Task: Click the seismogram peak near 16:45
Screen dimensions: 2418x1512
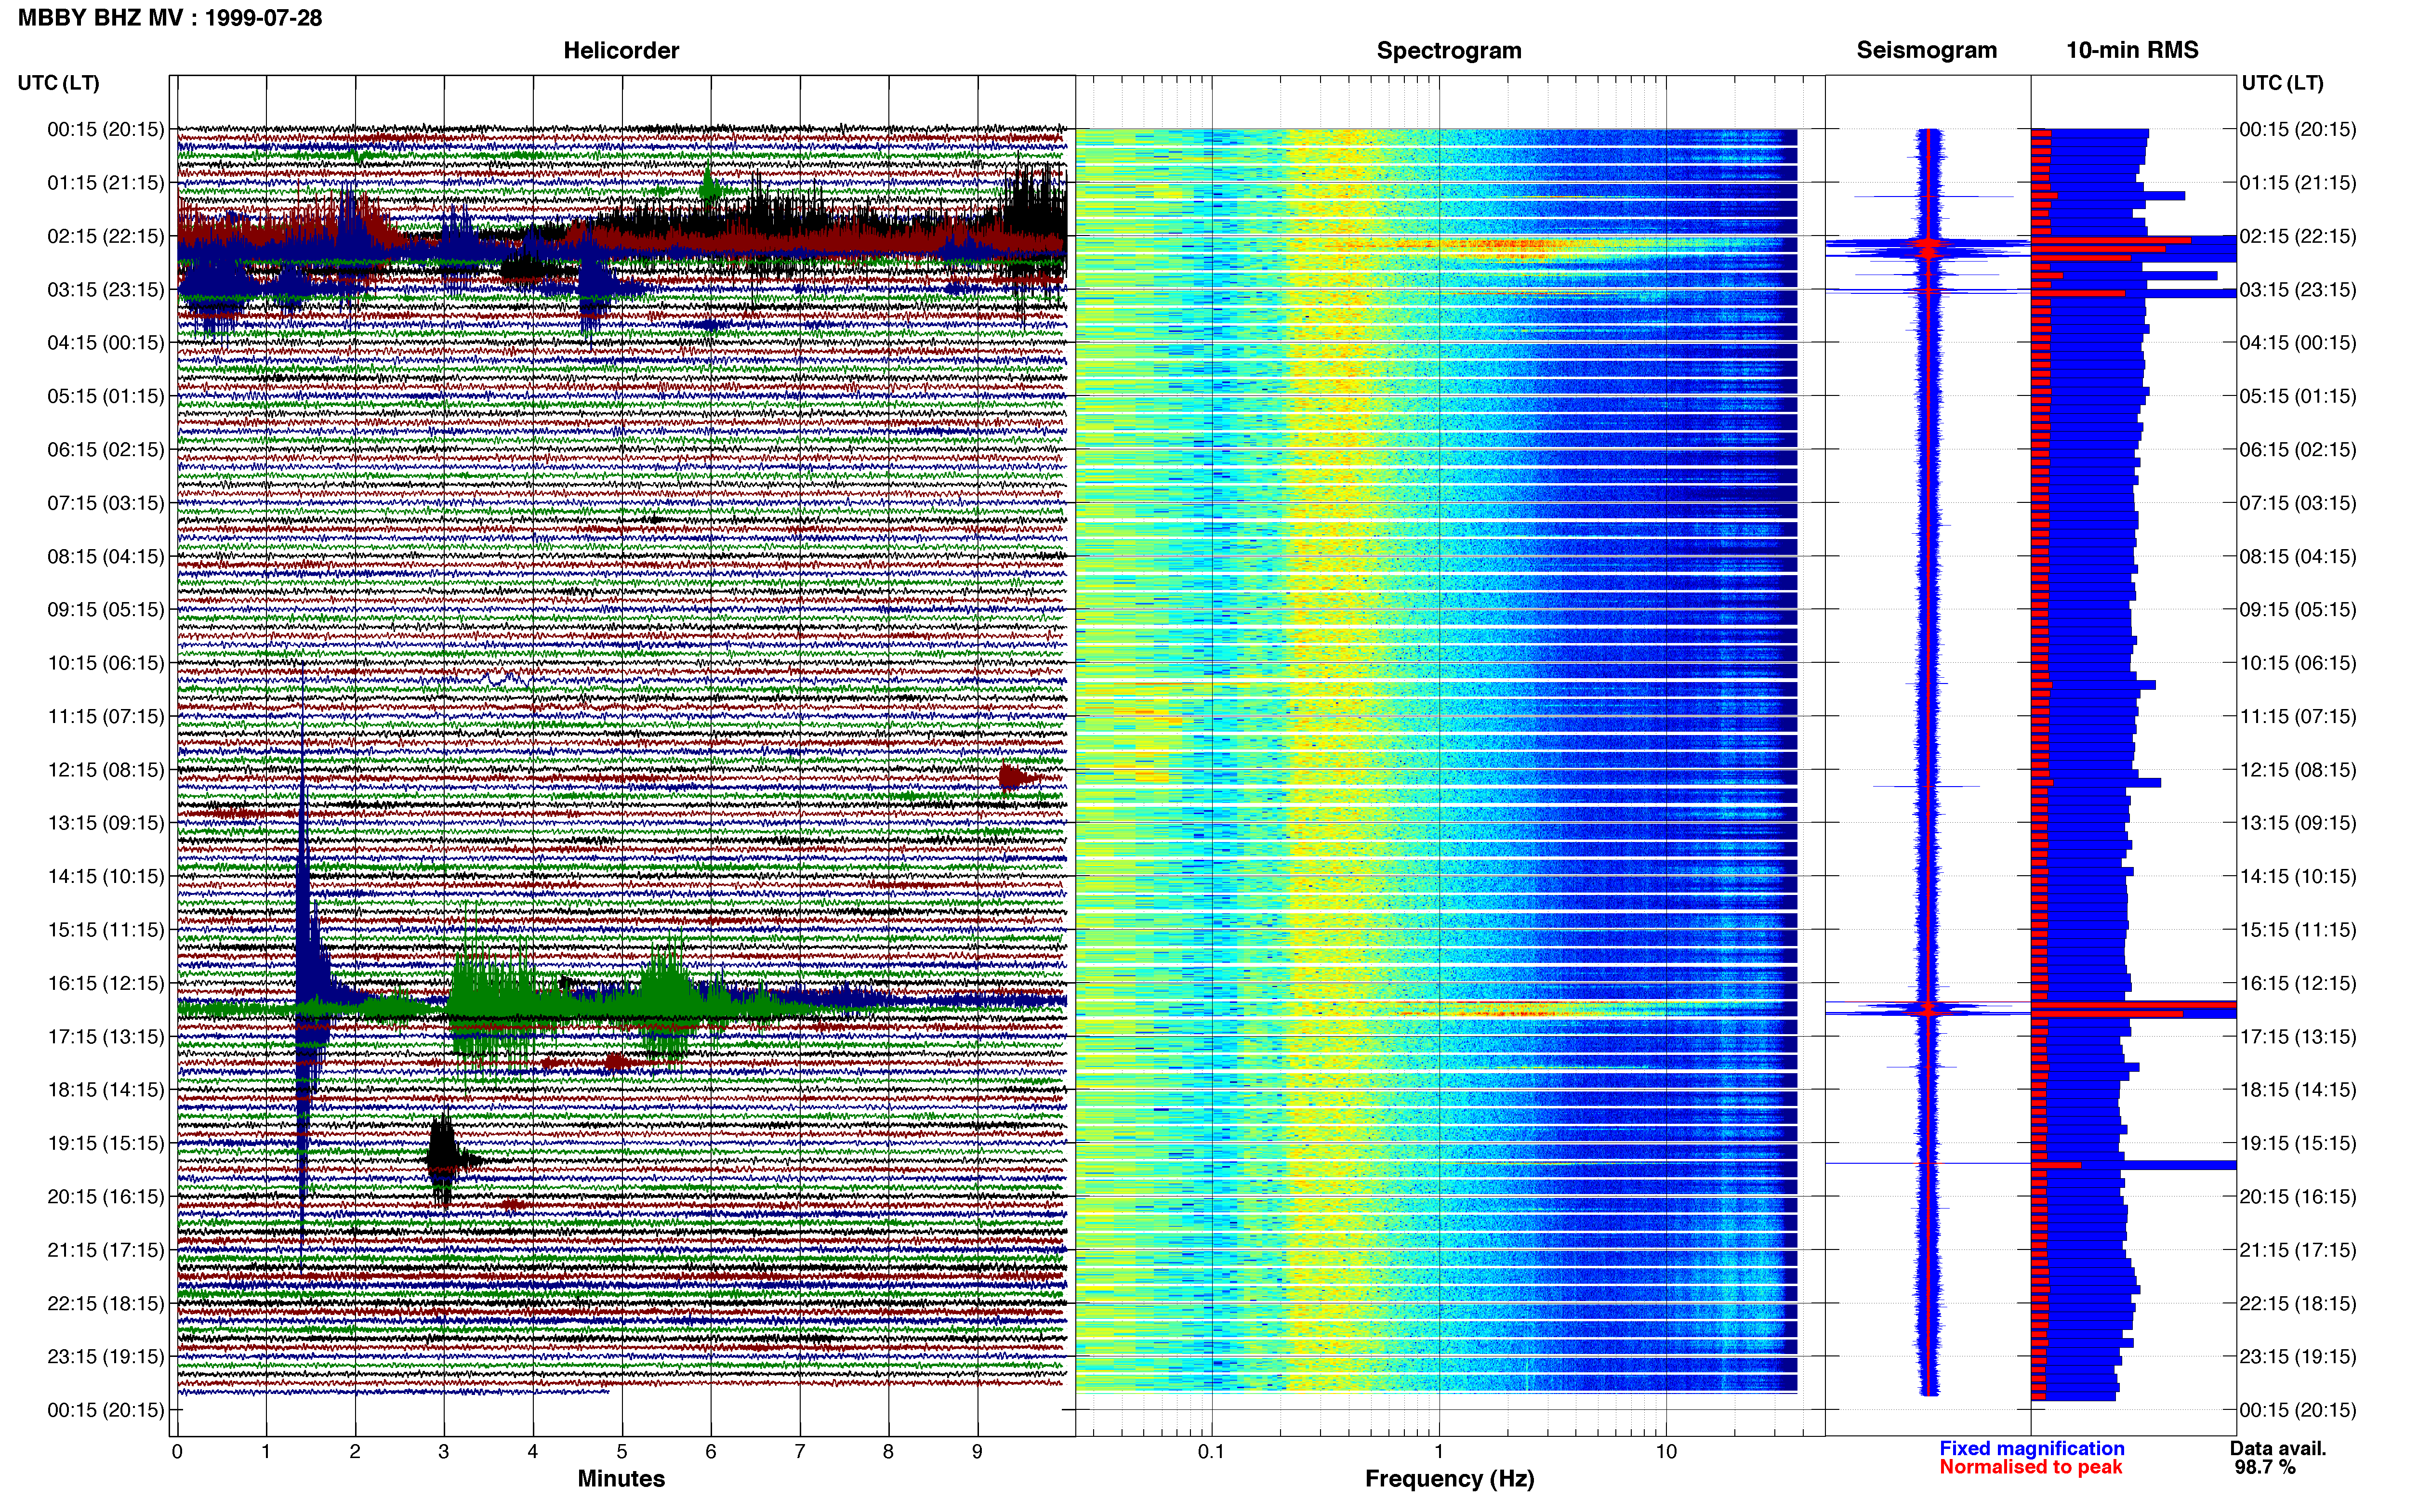Action: point(1928,1009)
